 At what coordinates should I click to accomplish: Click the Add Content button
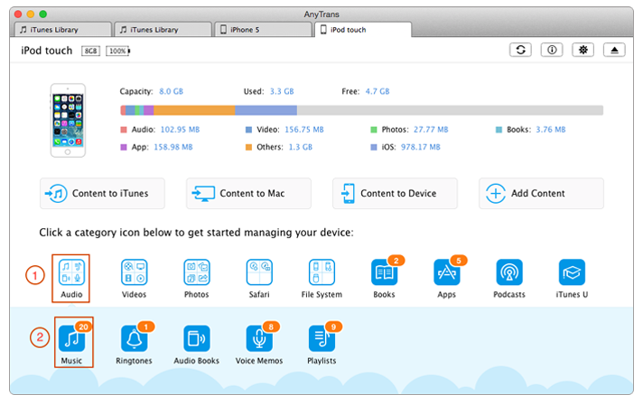click(541, 193)
